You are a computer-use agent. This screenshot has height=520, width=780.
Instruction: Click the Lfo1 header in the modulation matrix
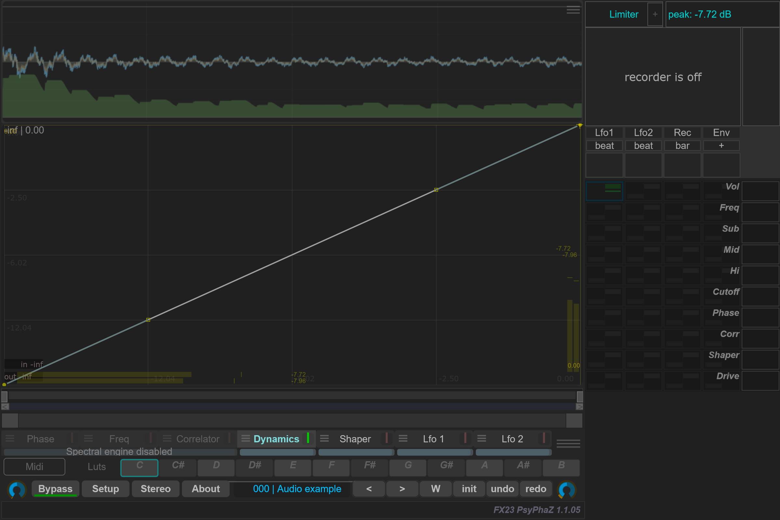point(604,133)
